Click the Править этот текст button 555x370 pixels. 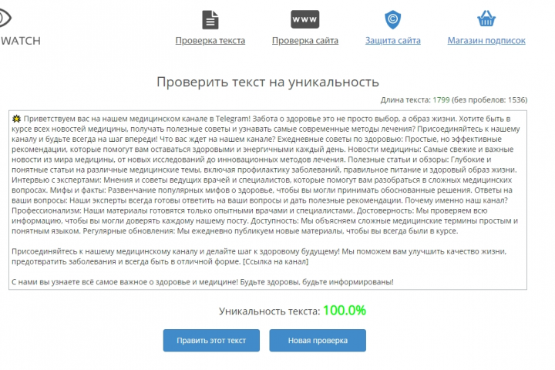211,340
